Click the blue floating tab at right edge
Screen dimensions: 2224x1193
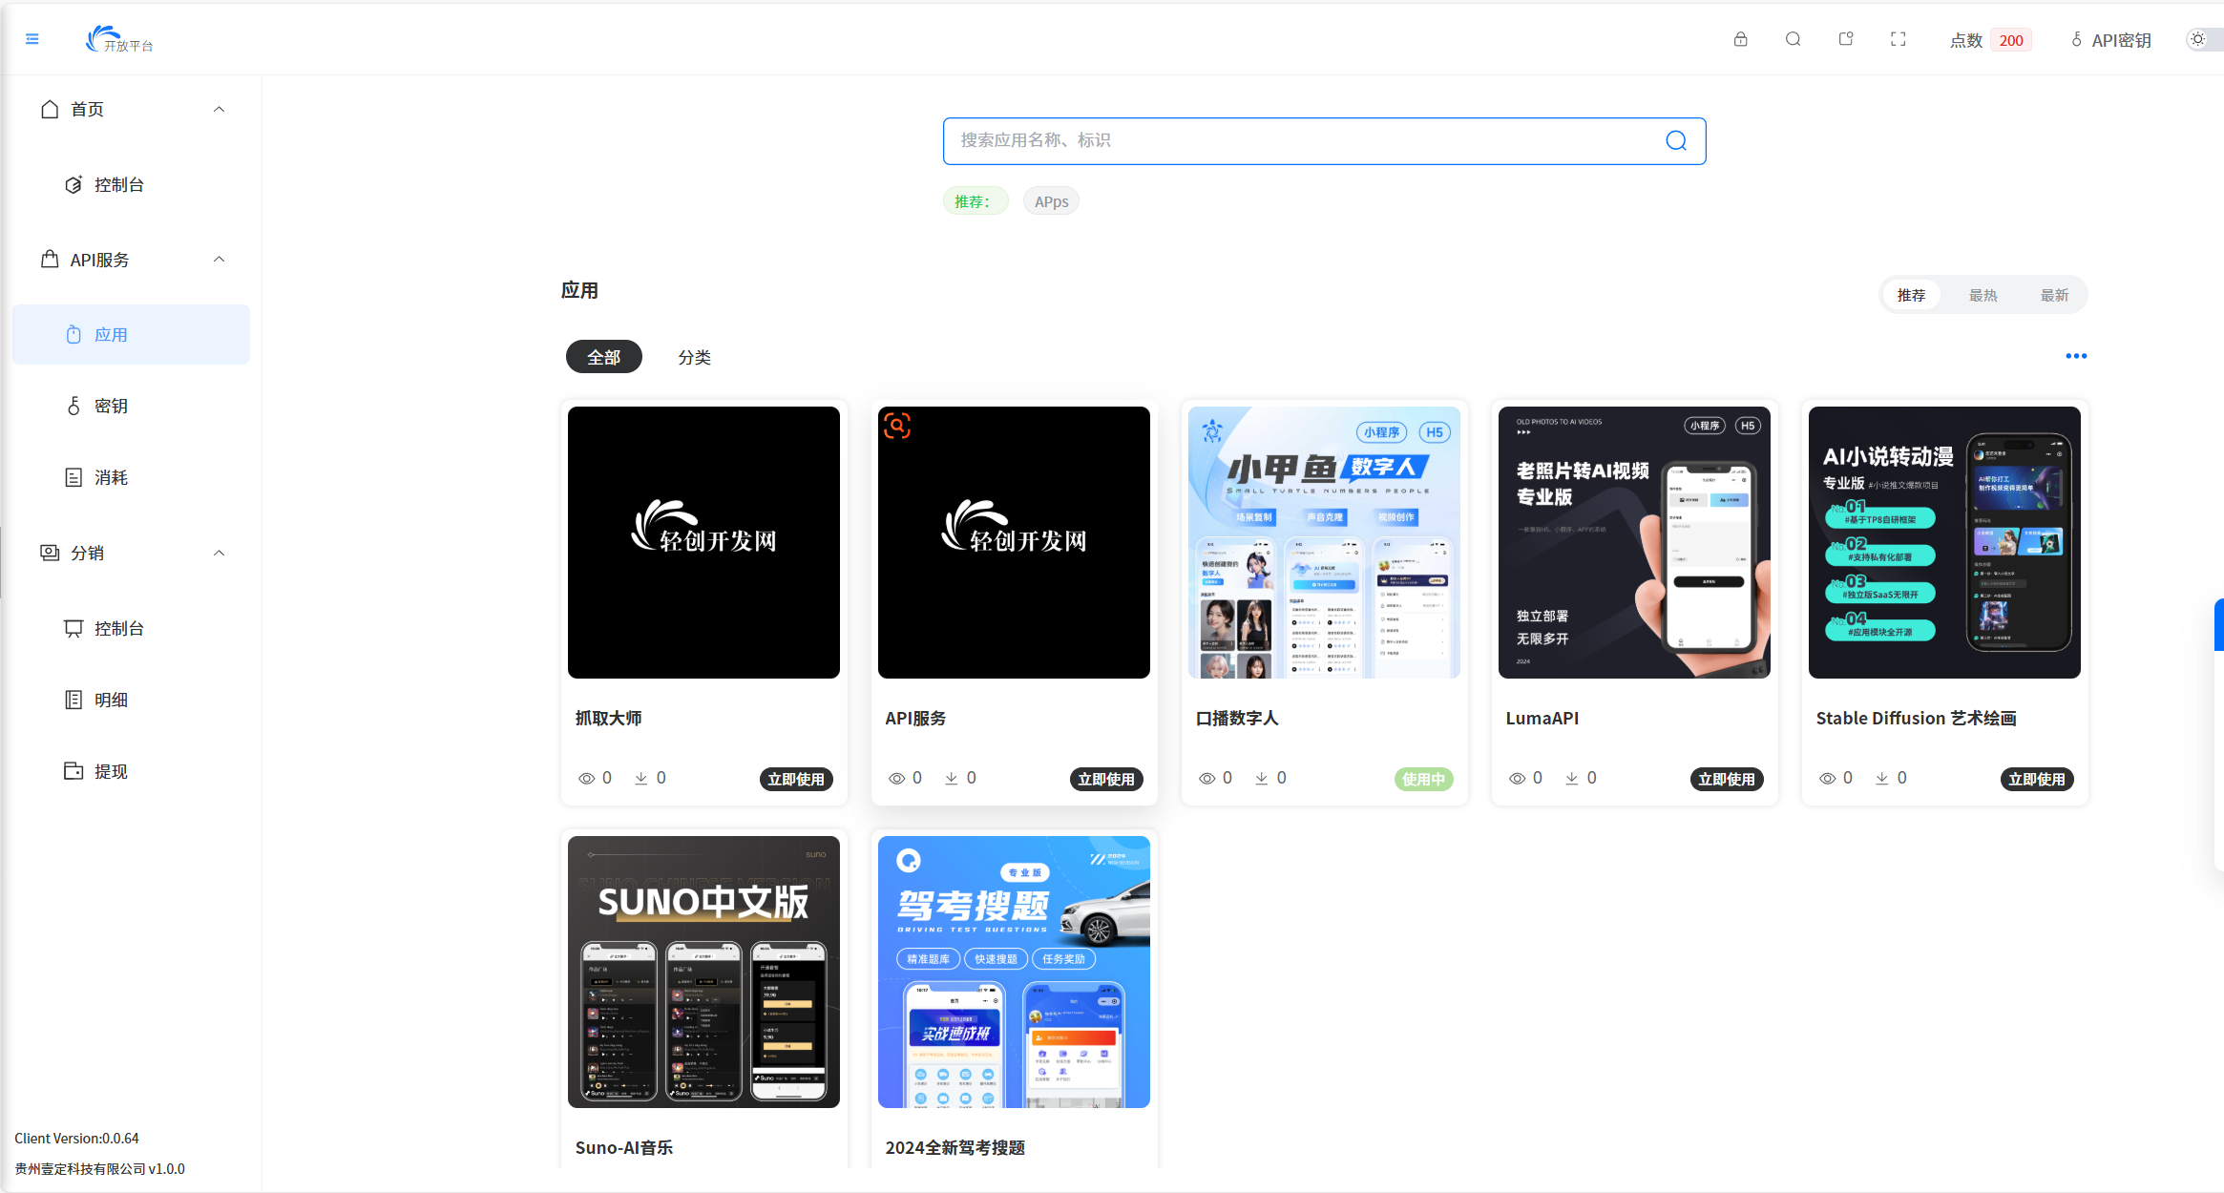tap(2219, 625)
